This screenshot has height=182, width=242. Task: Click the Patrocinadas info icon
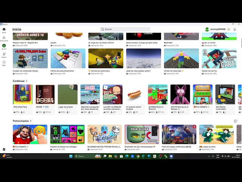(x=235, y=121)
